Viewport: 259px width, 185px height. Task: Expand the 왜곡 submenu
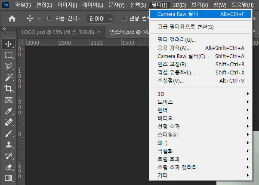(x=200, y=143)
